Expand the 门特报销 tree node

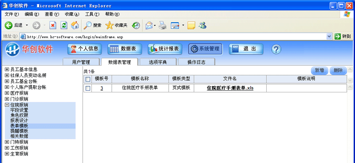coord(7,142)
